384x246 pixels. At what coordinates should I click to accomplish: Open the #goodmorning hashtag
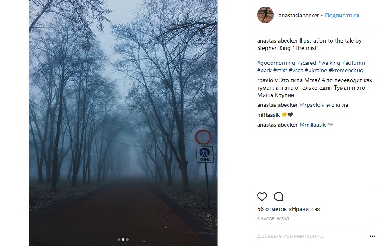[276, 63]
